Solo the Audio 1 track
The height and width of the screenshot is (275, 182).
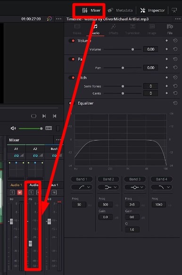point(12,193)
